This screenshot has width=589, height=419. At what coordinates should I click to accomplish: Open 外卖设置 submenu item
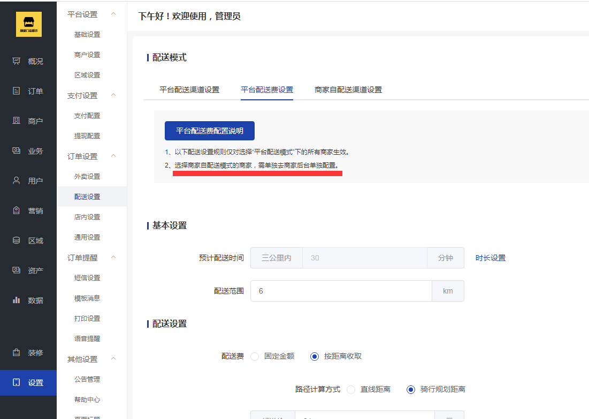click(x=87, y=177)
